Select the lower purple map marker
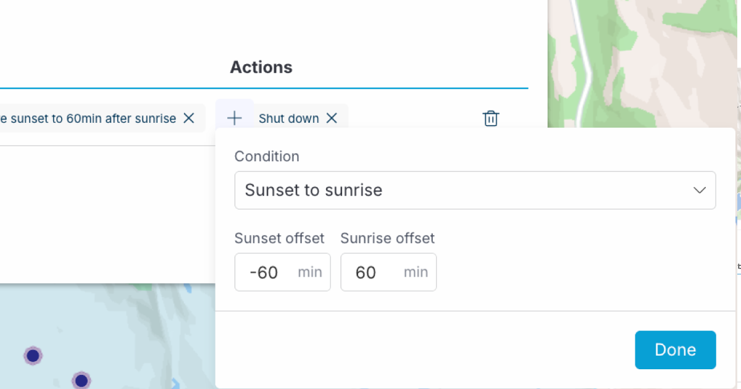741x389 pixels. 81,380
